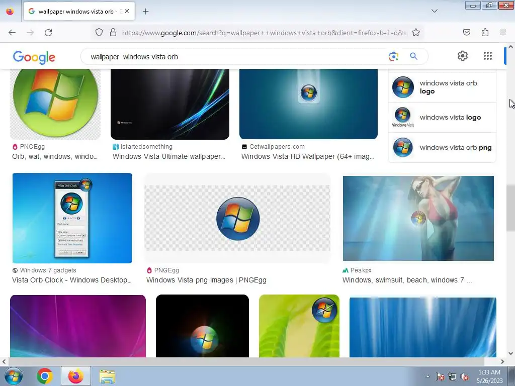Open the black glowing orb wallpaper thumbnail

[x=202, y=326]
